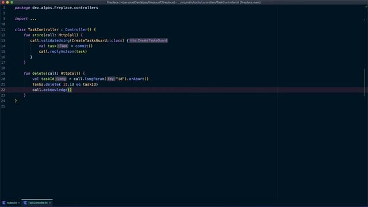Click the 'key:' parameter name hint

click(111, 79)
